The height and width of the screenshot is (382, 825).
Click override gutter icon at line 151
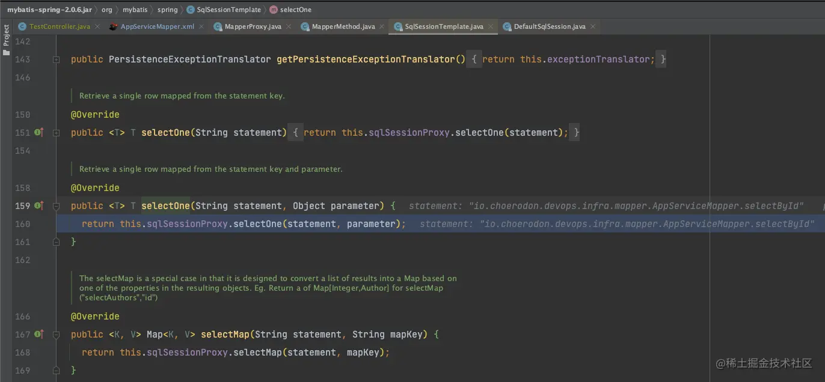pyautogui.click(x=38, y=132)
